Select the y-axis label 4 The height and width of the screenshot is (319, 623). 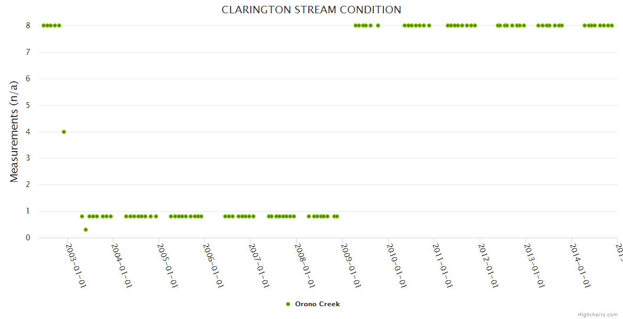coord(28,132)
